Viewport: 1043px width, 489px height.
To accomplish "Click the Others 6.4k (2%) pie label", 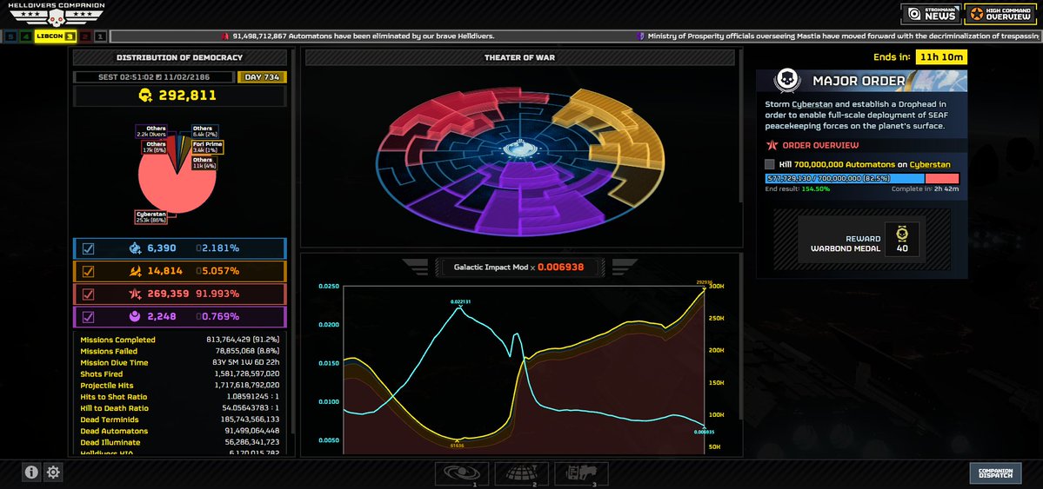I will tap(204, 131).
